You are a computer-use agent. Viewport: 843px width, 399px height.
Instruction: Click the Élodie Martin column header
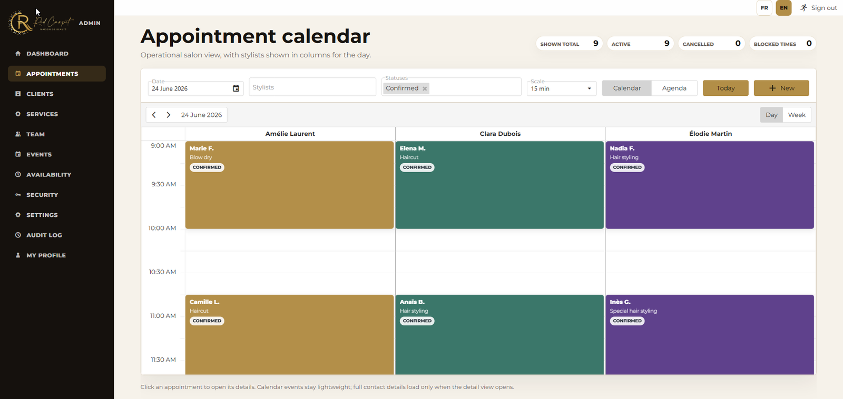(x=710, y=134)
